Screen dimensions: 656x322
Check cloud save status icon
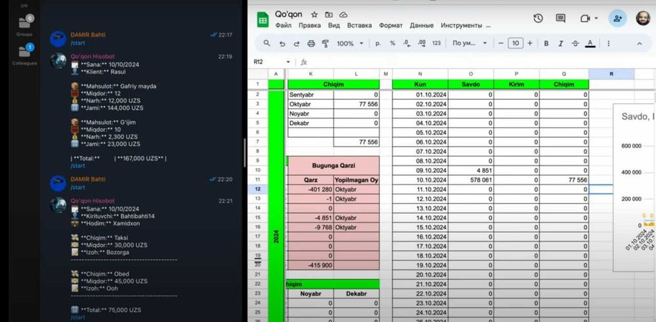[x=343, y=14]
